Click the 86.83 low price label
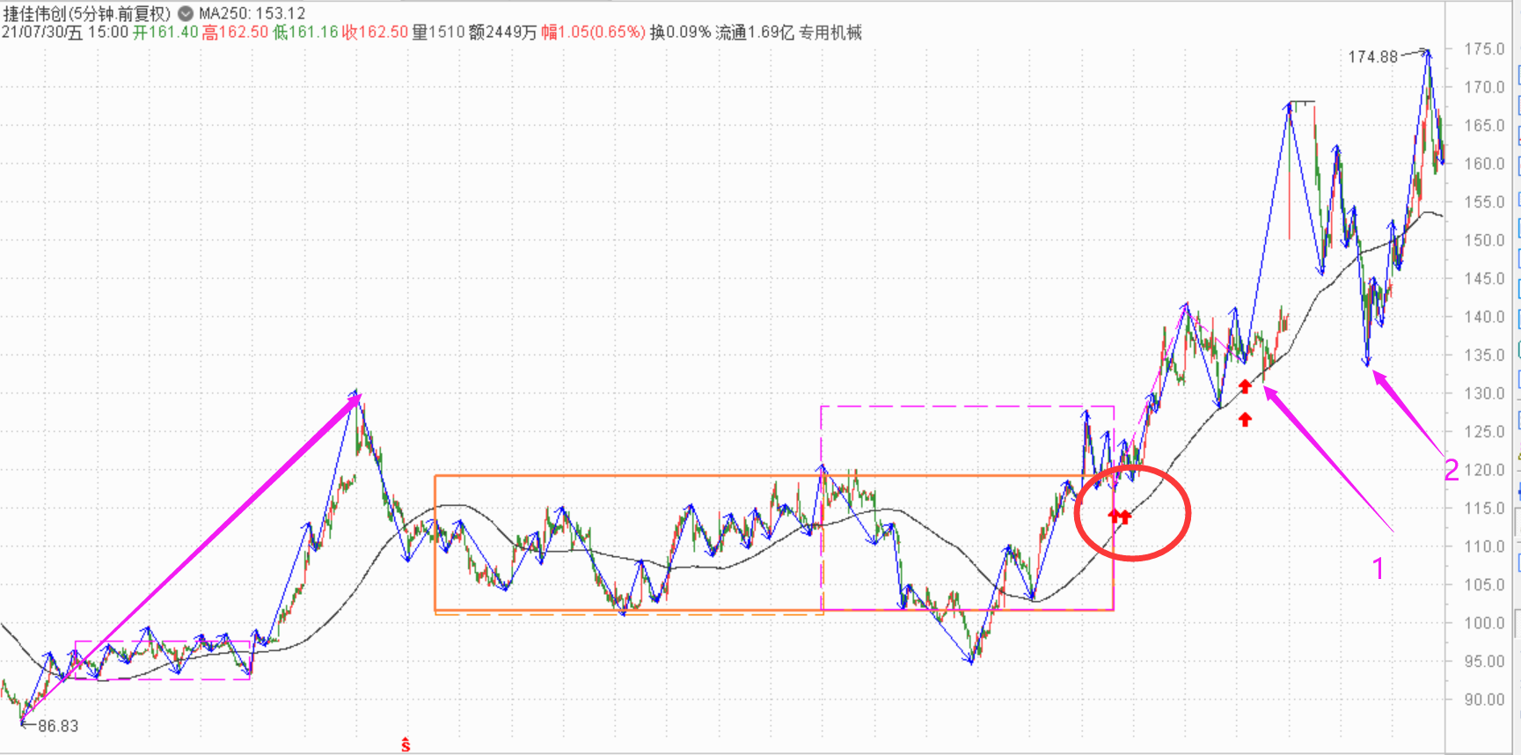This screenshot has width=1521, height=755. coord(58,726)
